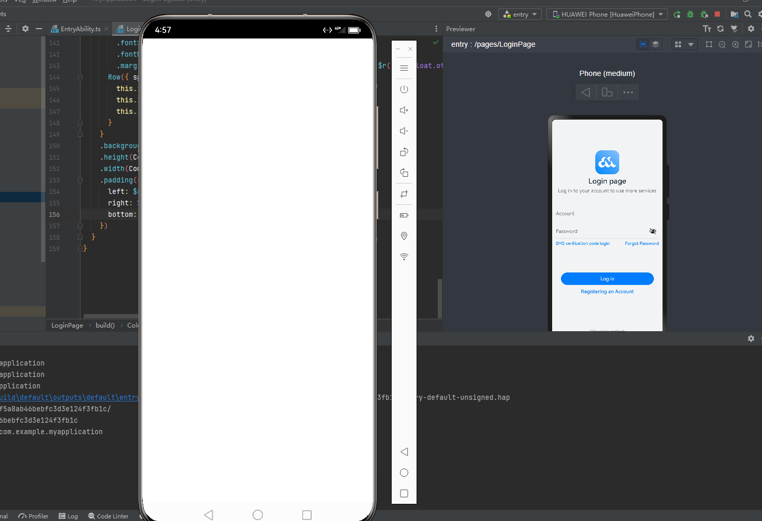Click the previewer back triangle under Phone (medium)
Image resolution: width=762 pixels, height=521 pixels.
coord(586,93)
